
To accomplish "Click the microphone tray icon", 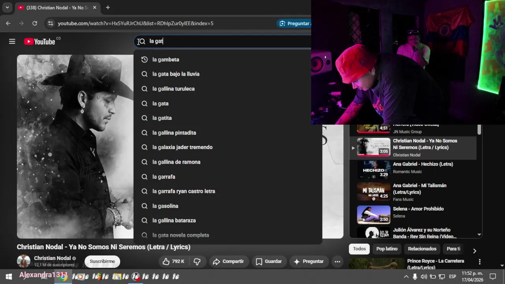I will pyautogui.click(x=415, y=277).
